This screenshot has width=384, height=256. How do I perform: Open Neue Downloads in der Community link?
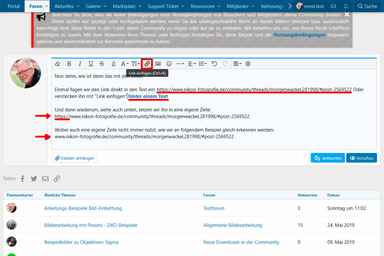[x=241, y=242]
